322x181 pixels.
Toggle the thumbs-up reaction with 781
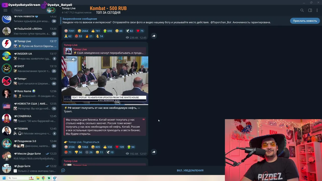pyautogui.click(x=96, y=31)
